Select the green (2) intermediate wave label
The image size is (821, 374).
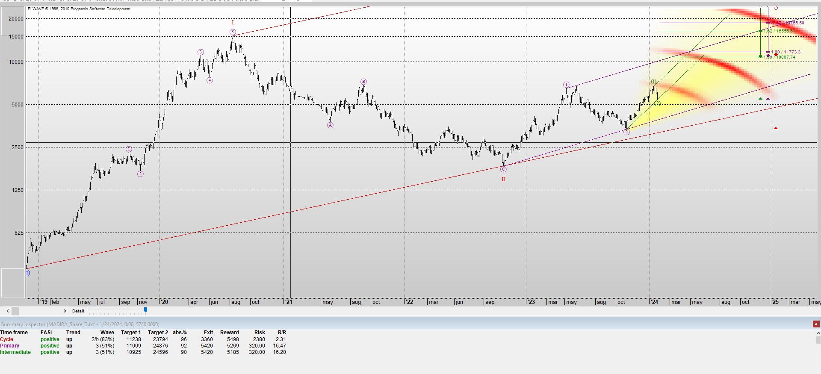pos(657,103)
